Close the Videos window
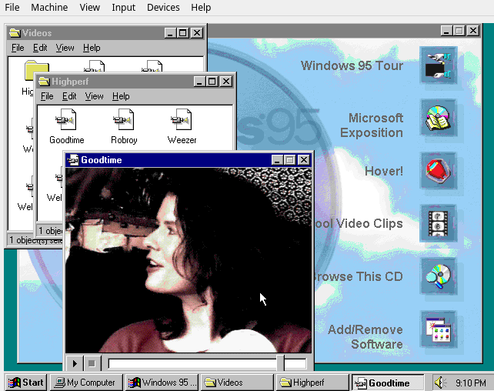 (x=197, y=33)
